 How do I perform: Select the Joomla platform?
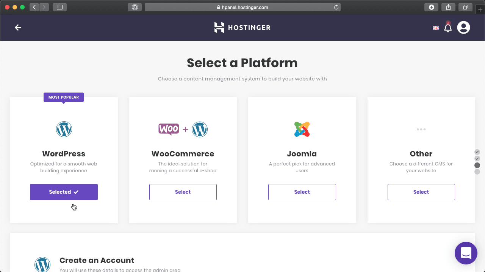(302, 192)
